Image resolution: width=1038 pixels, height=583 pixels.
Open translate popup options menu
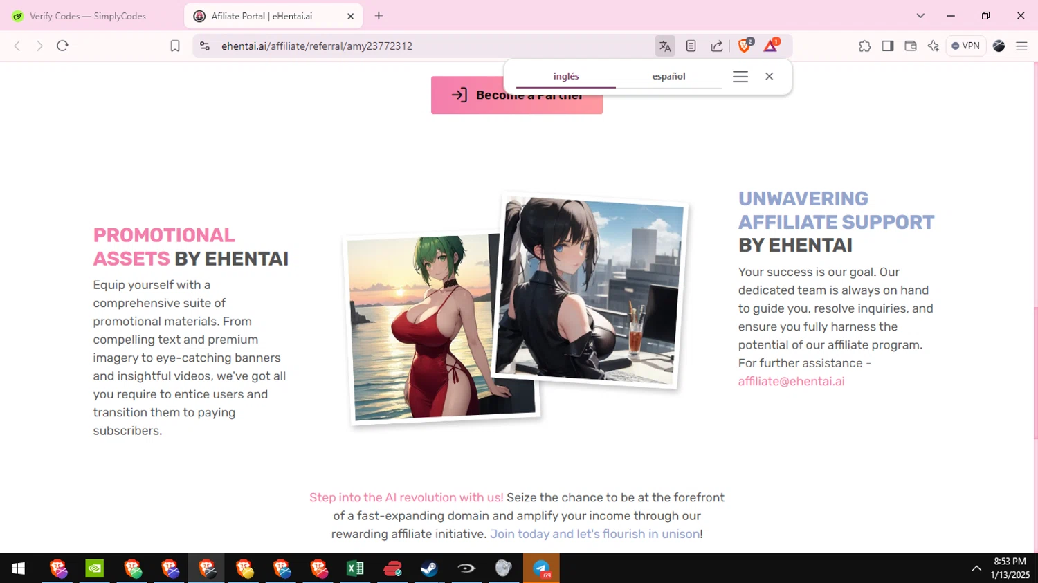coord(740,77)
